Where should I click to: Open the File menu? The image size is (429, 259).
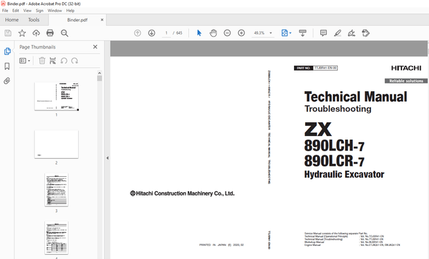click(6, 10)
